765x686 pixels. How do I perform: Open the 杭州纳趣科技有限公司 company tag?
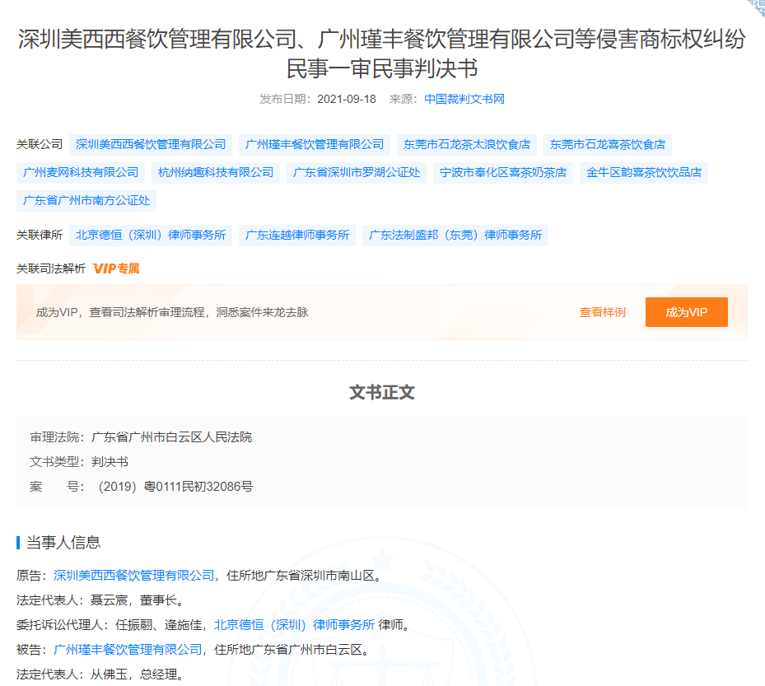[x=216, y=172]
